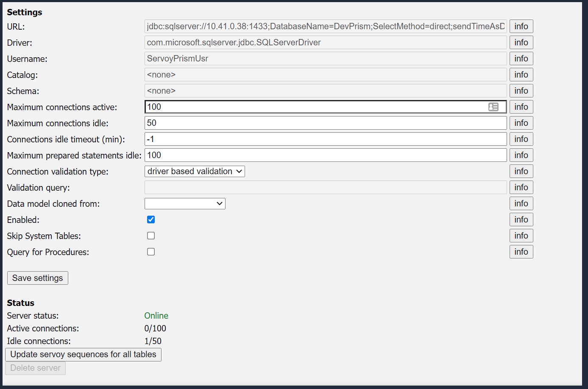
Task: Select the Connections idle timeout field showing -1
Action: pos(326,139)
